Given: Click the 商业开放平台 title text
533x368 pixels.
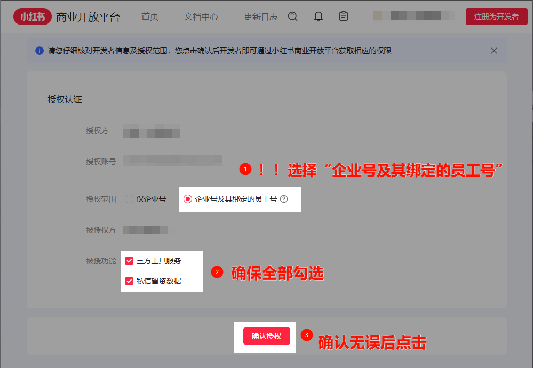Looking at the screenshot, I should 88,17.
